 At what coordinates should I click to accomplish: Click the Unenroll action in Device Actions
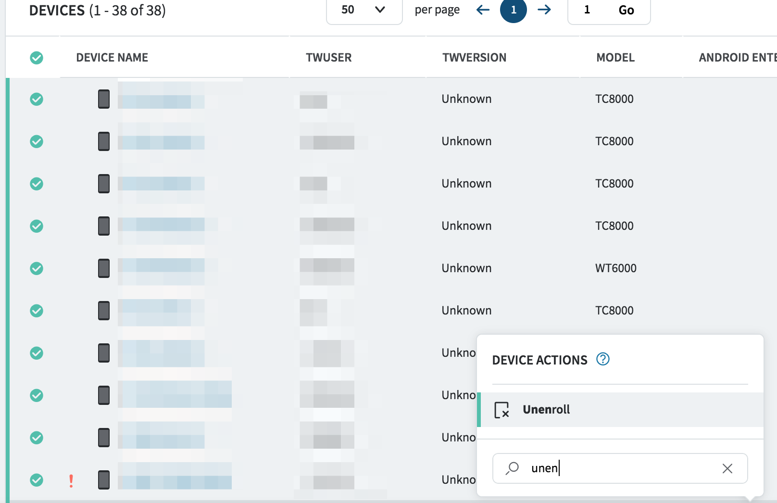[x=546, y=410]
